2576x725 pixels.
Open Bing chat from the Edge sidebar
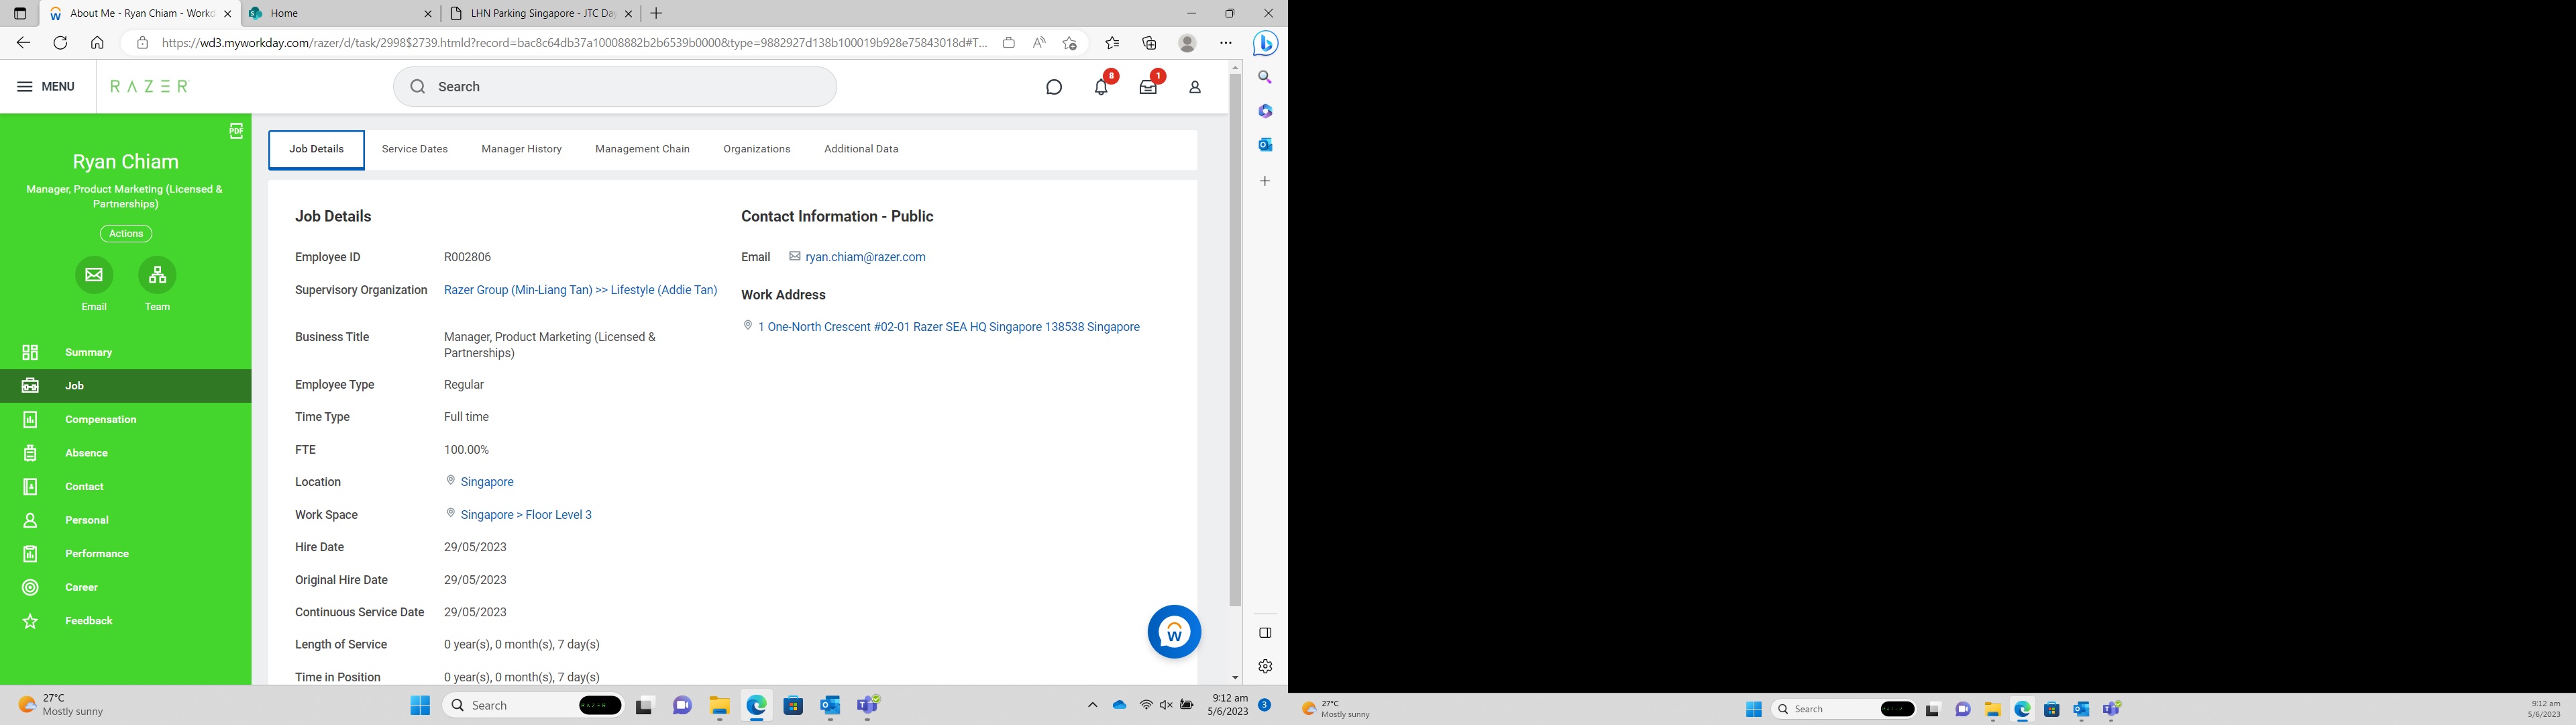1265,44
